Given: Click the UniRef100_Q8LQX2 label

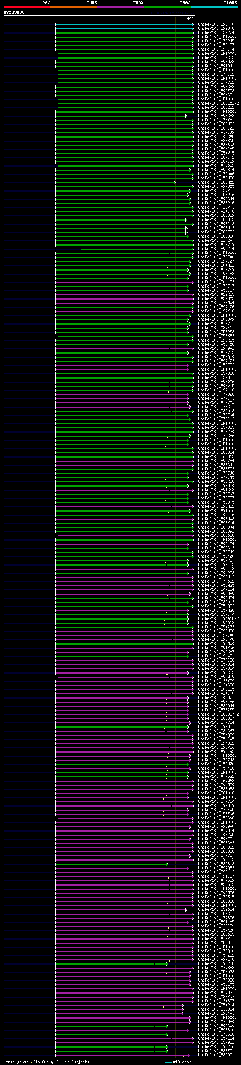Looking at the screenshot, I should [x=216, y=219].
